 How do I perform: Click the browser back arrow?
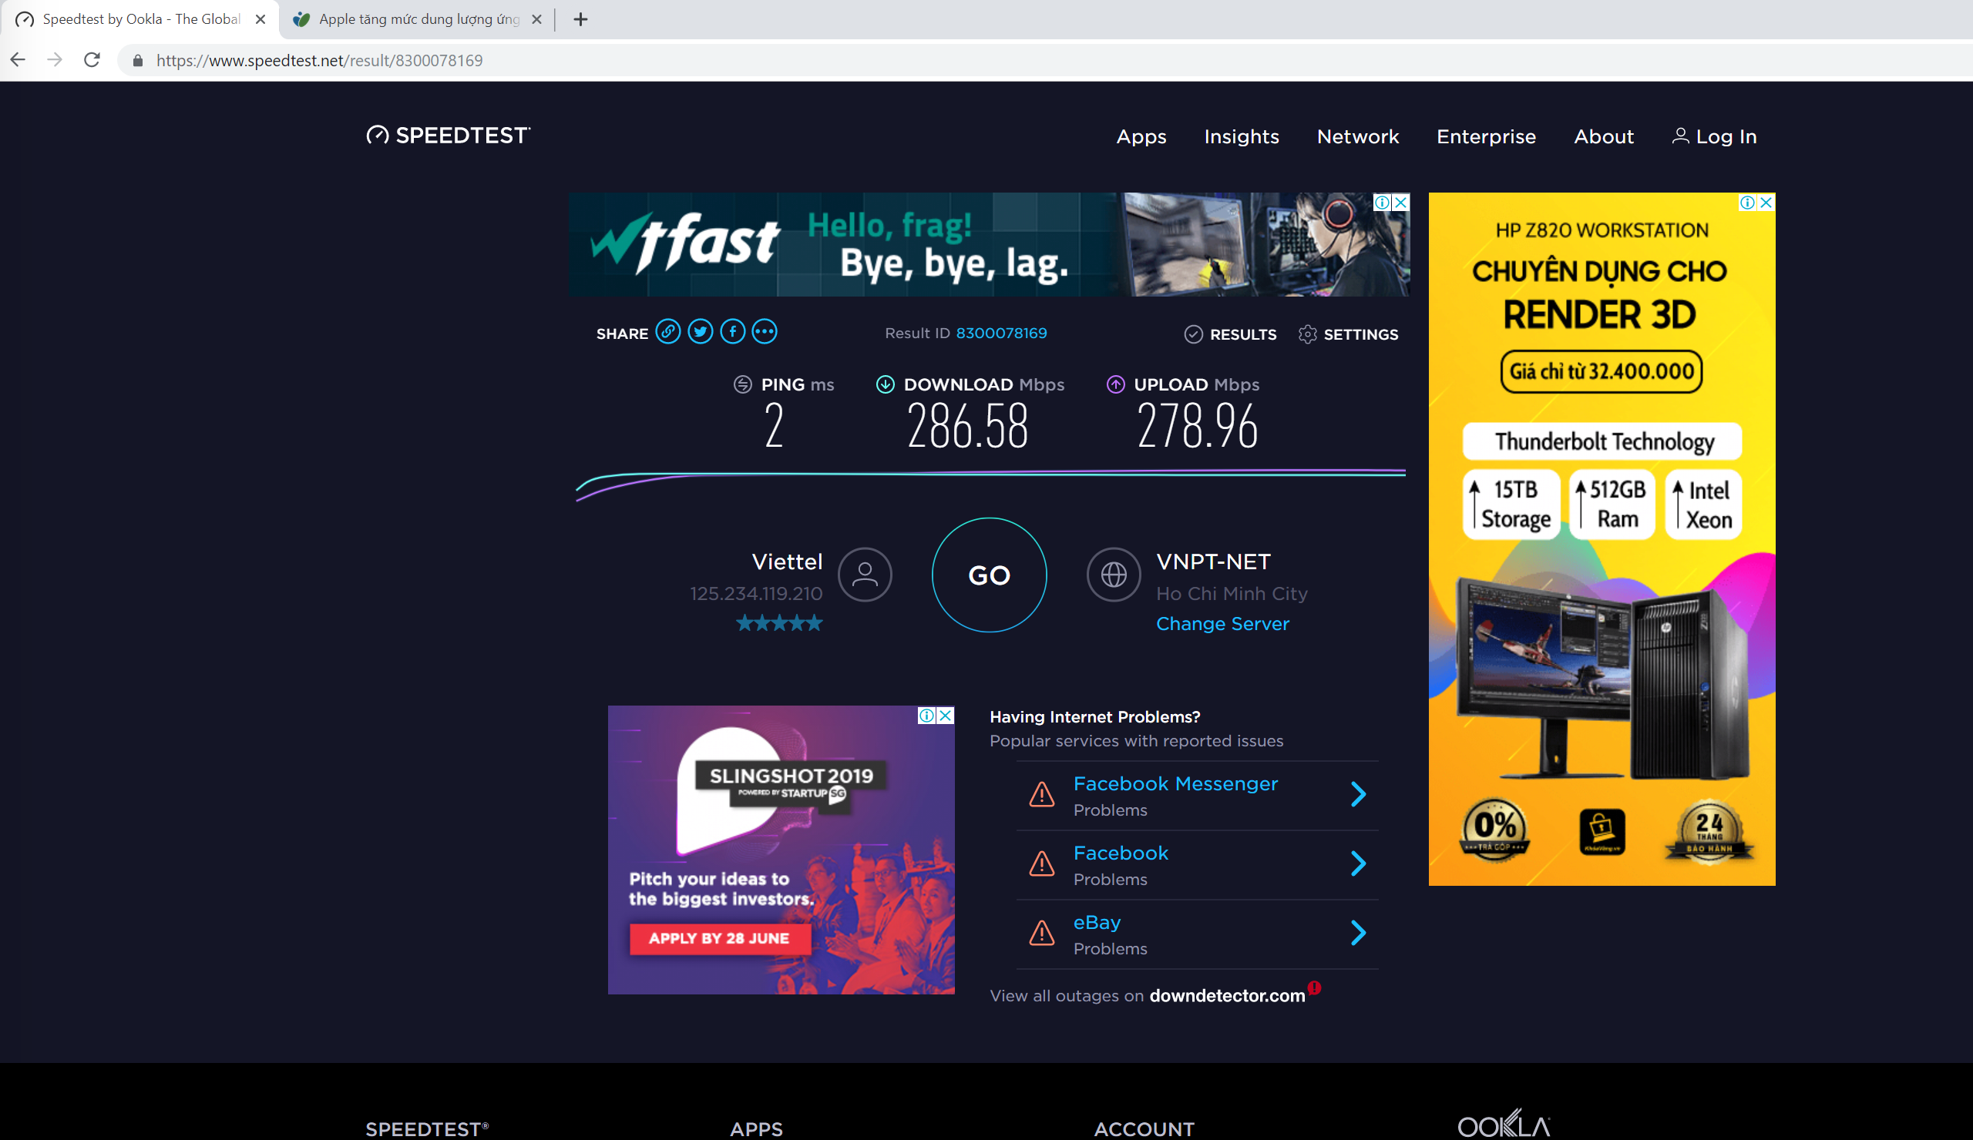coord(18,60)
